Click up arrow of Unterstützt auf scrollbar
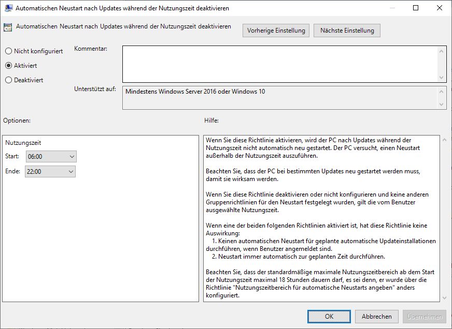The height and width of the screenshot is (329, 452). 441,92
